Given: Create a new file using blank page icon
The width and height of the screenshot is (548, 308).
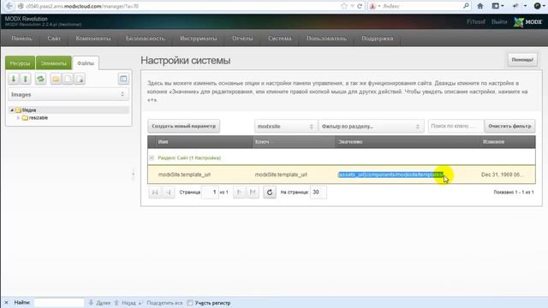Looking at the screenshot, I should 68,79.
